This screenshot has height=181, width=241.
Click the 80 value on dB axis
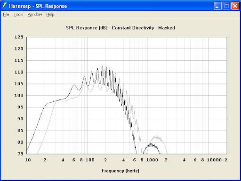point(20,142)
